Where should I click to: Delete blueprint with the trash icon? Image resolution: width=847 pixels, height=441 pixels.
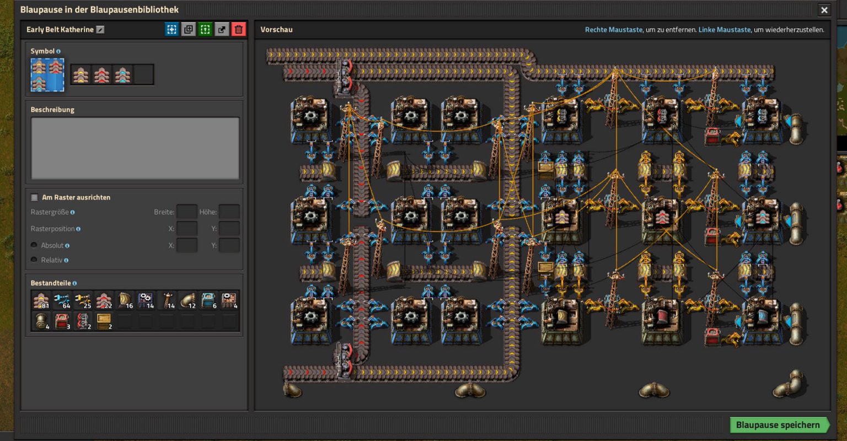pos(238,29)
